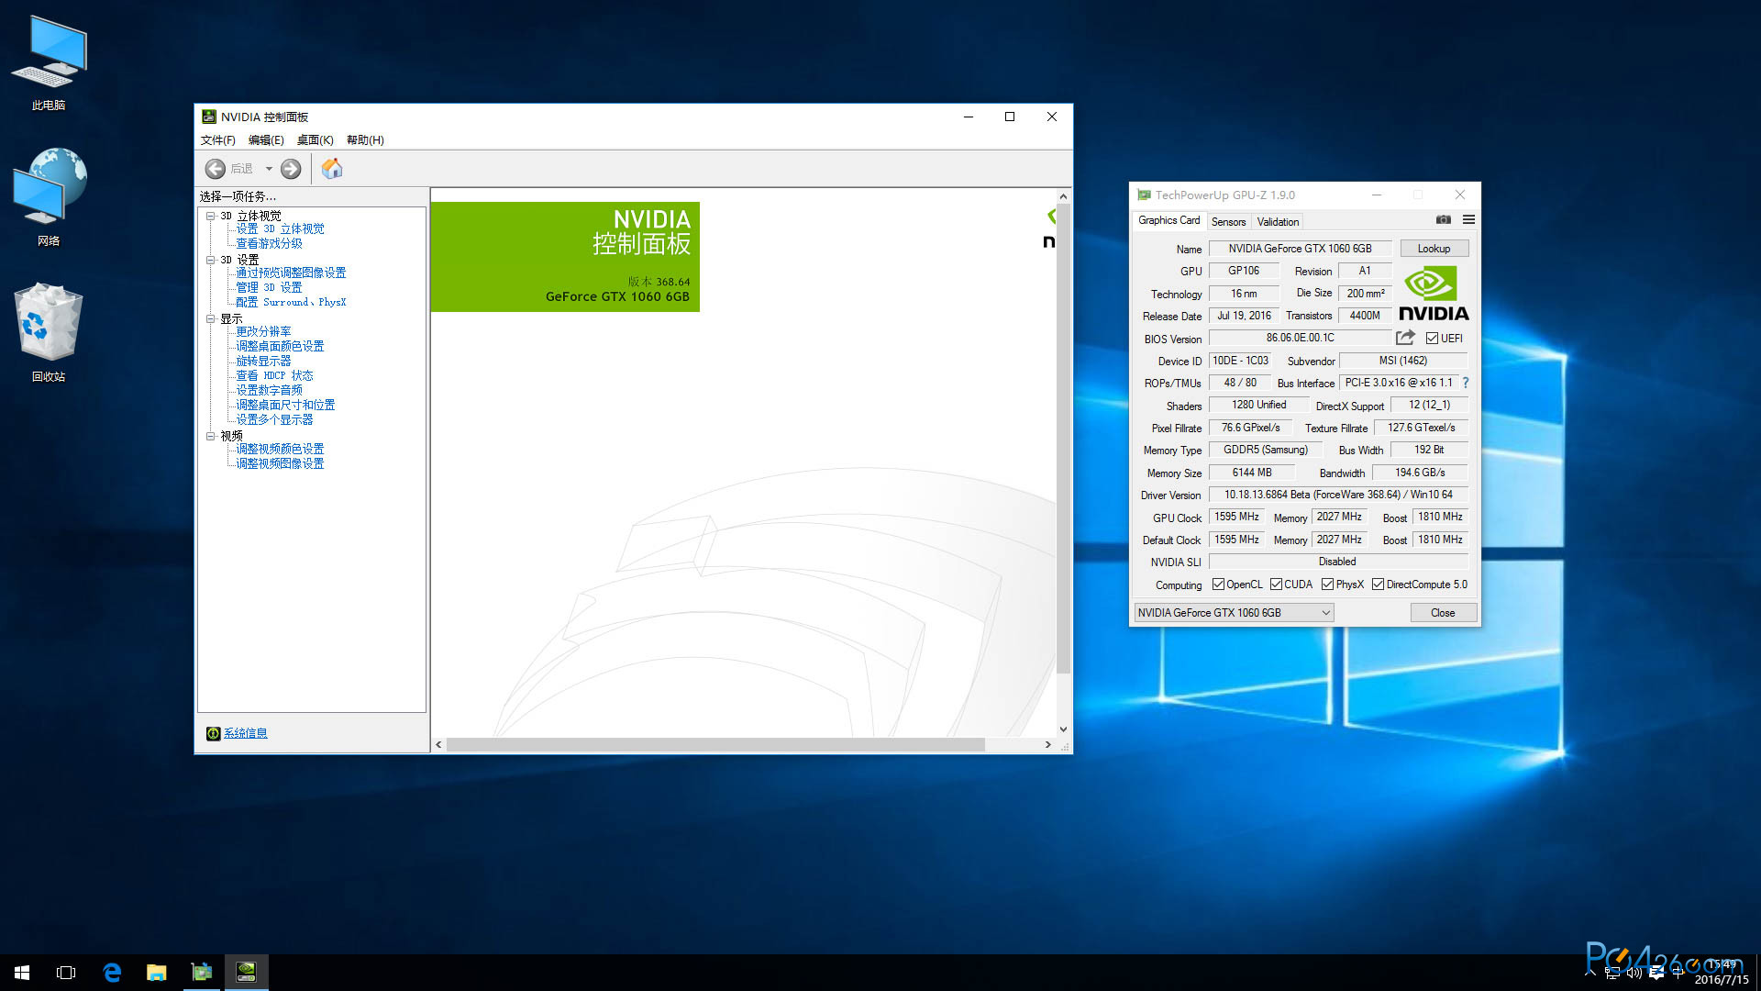Collapse the 3D 立体视觉 tree node

click(210, 217)
